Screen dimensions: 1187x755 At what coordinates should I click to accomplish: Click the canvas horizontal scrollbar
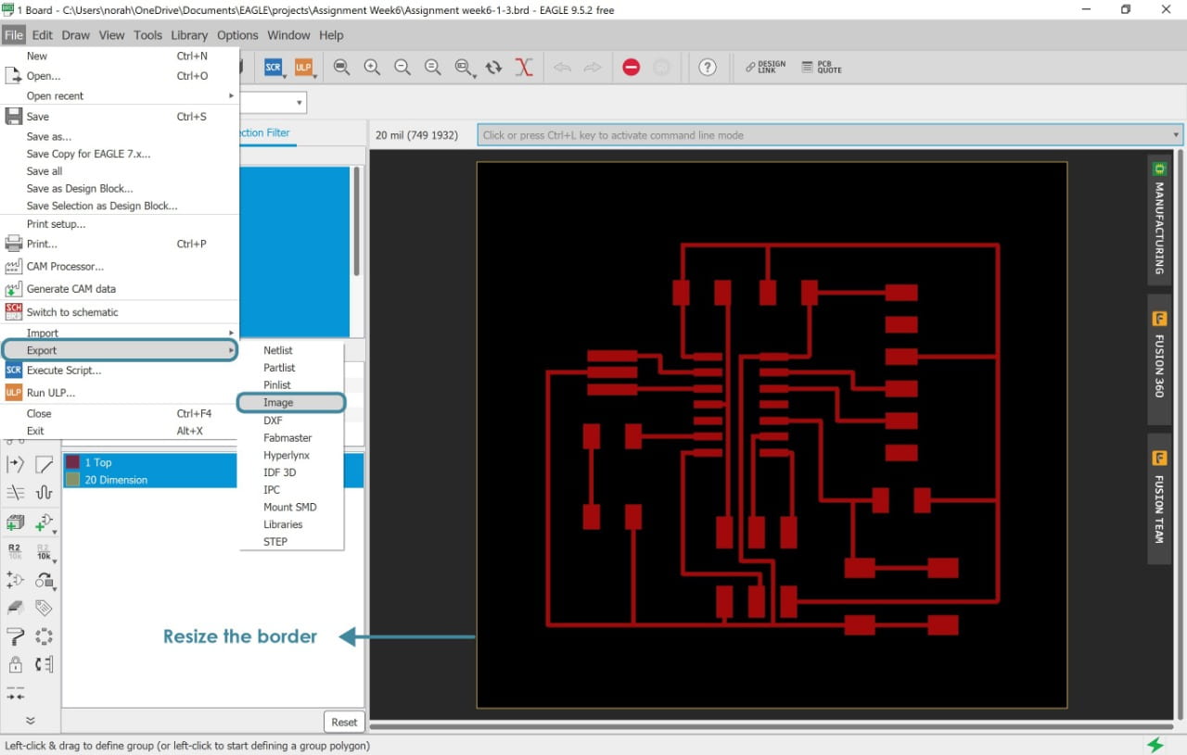[772, 727]
